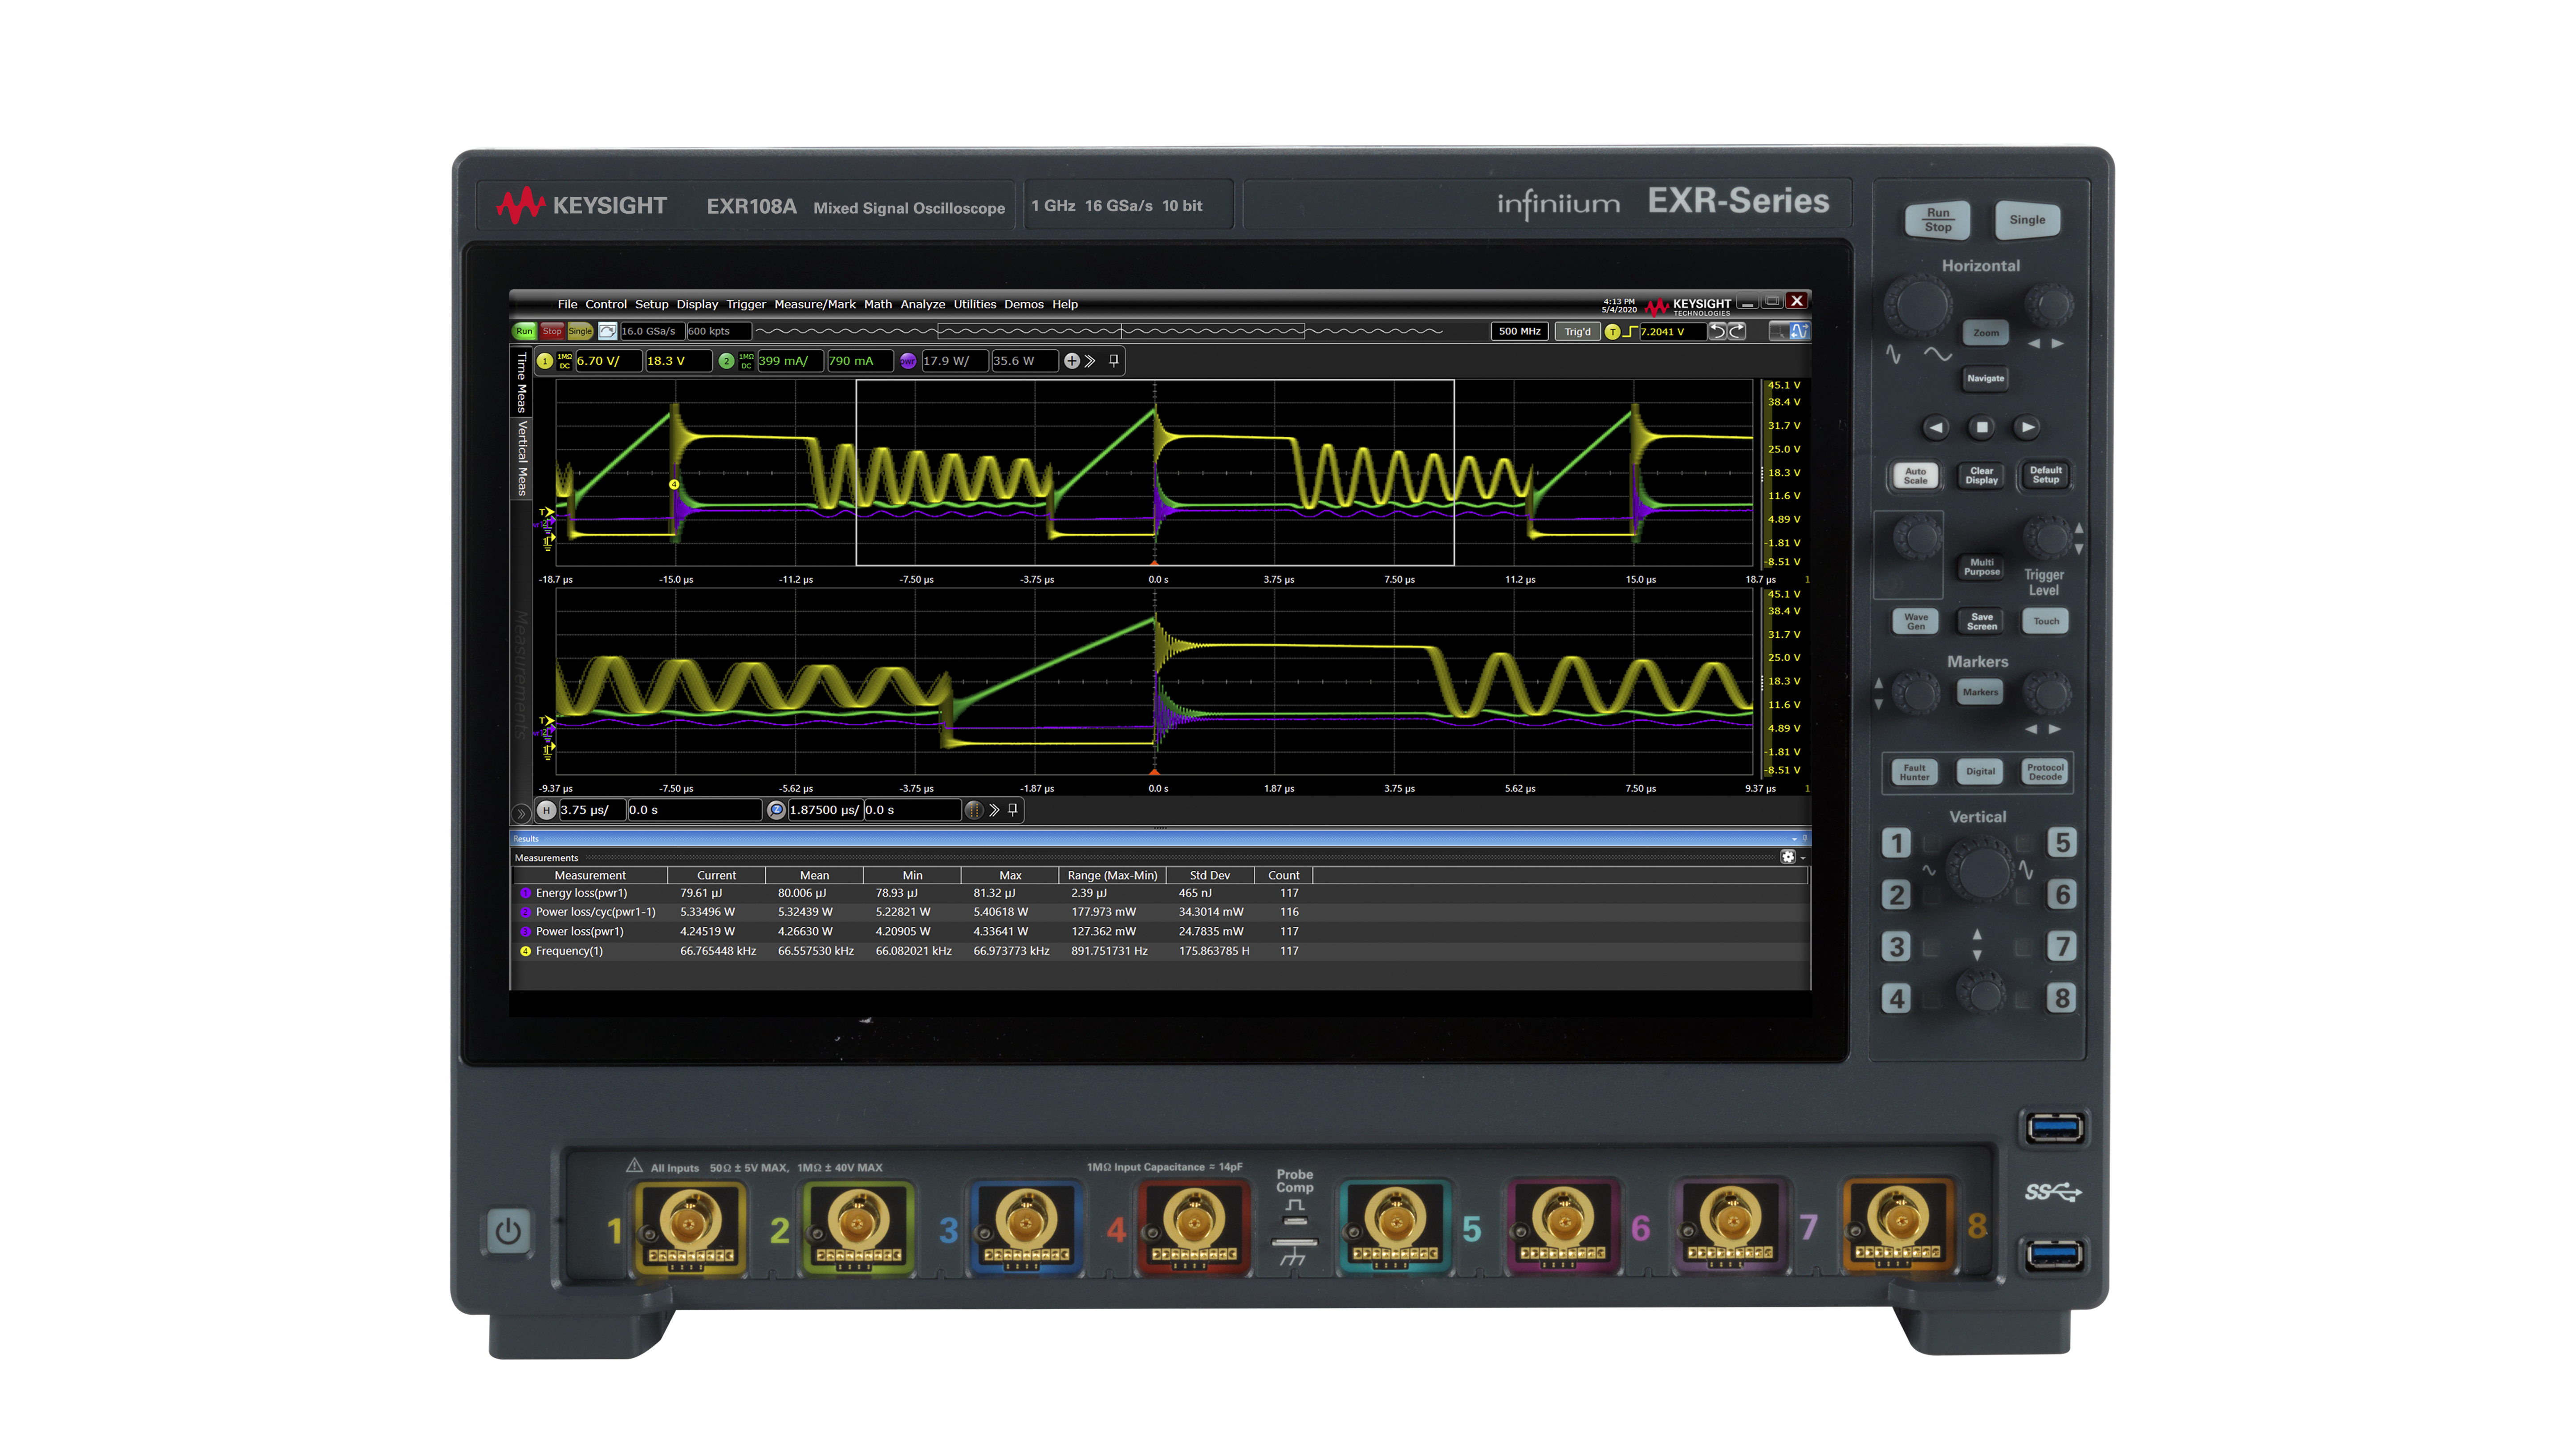Click the hardware Zoom key
The height and width of the screenshot is (1449, 2576).
pos(1985,333)
